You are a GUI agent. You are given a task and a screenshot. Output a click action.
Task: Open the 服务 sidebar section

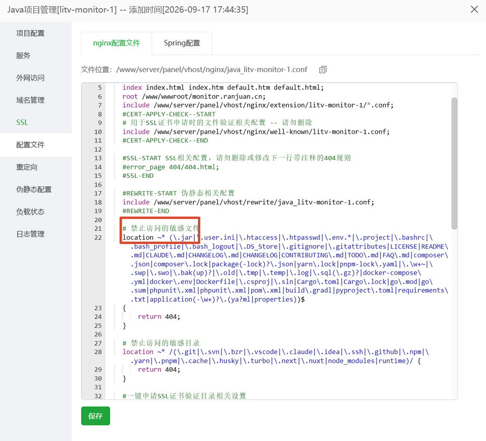[x=23, y=55]
